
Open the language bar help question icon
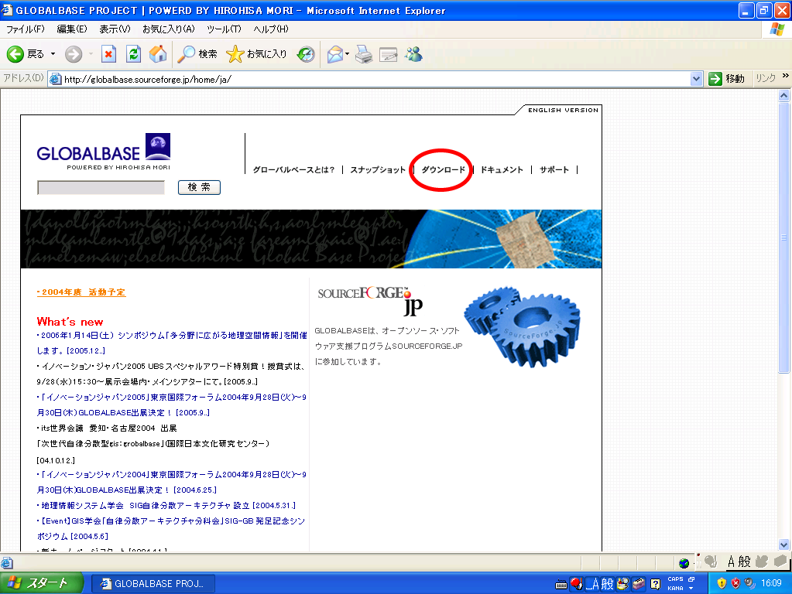tap(655, 584)
